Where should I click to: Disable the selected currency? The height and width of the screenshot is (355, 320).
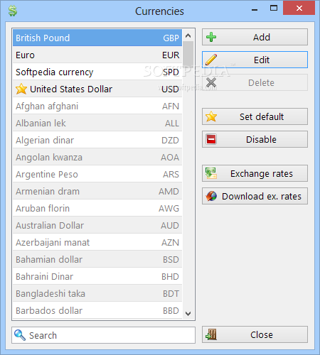[255, 139]
